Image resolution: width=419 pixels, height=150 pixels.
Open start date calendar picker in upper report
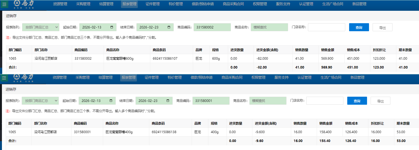(x=112, y=27)
